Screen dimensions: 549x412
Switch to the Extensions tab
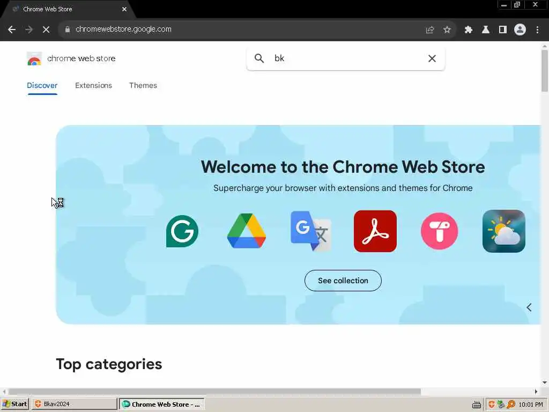coord(93,85)
